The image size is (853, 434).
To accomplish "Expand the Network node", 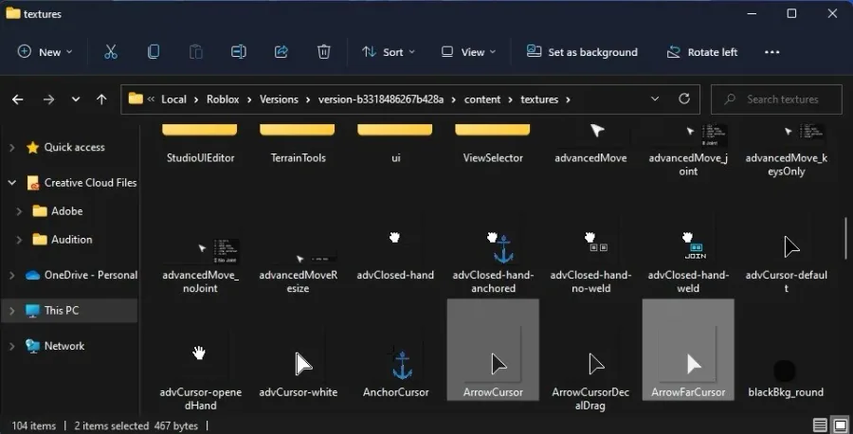I will 11,346.
